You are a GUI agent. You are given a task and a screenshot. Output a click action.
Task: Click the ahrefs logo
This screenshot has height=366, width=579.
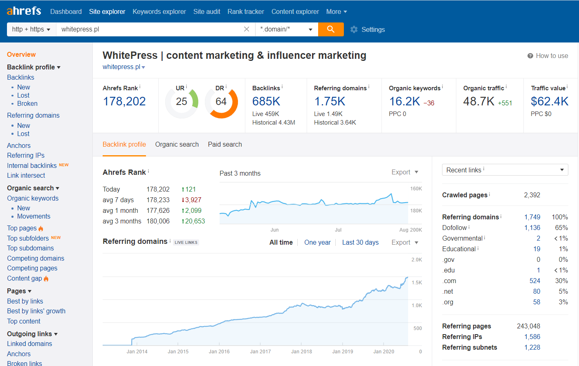tap(24, 11)
